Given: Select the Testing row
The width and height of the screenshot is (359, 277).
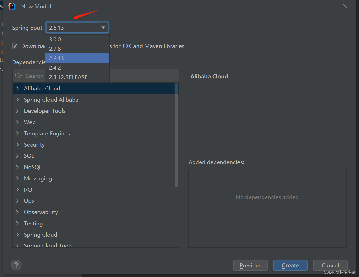Looking at the screenshot, I should coord(94,223).
